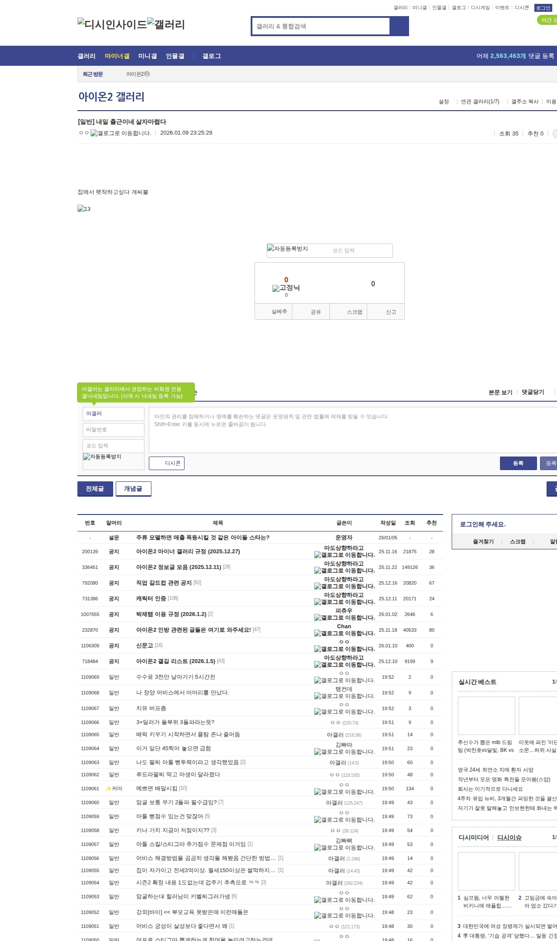Open 김빠따's 갤로그 icon in 45찍어 놓으면 row
Viewport: 557px width, 941px height.
[x=344, y=752]
